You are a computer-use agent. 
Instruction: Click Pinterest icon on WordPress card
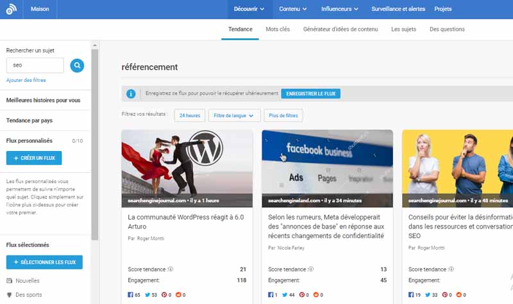[x=164, y=294]
